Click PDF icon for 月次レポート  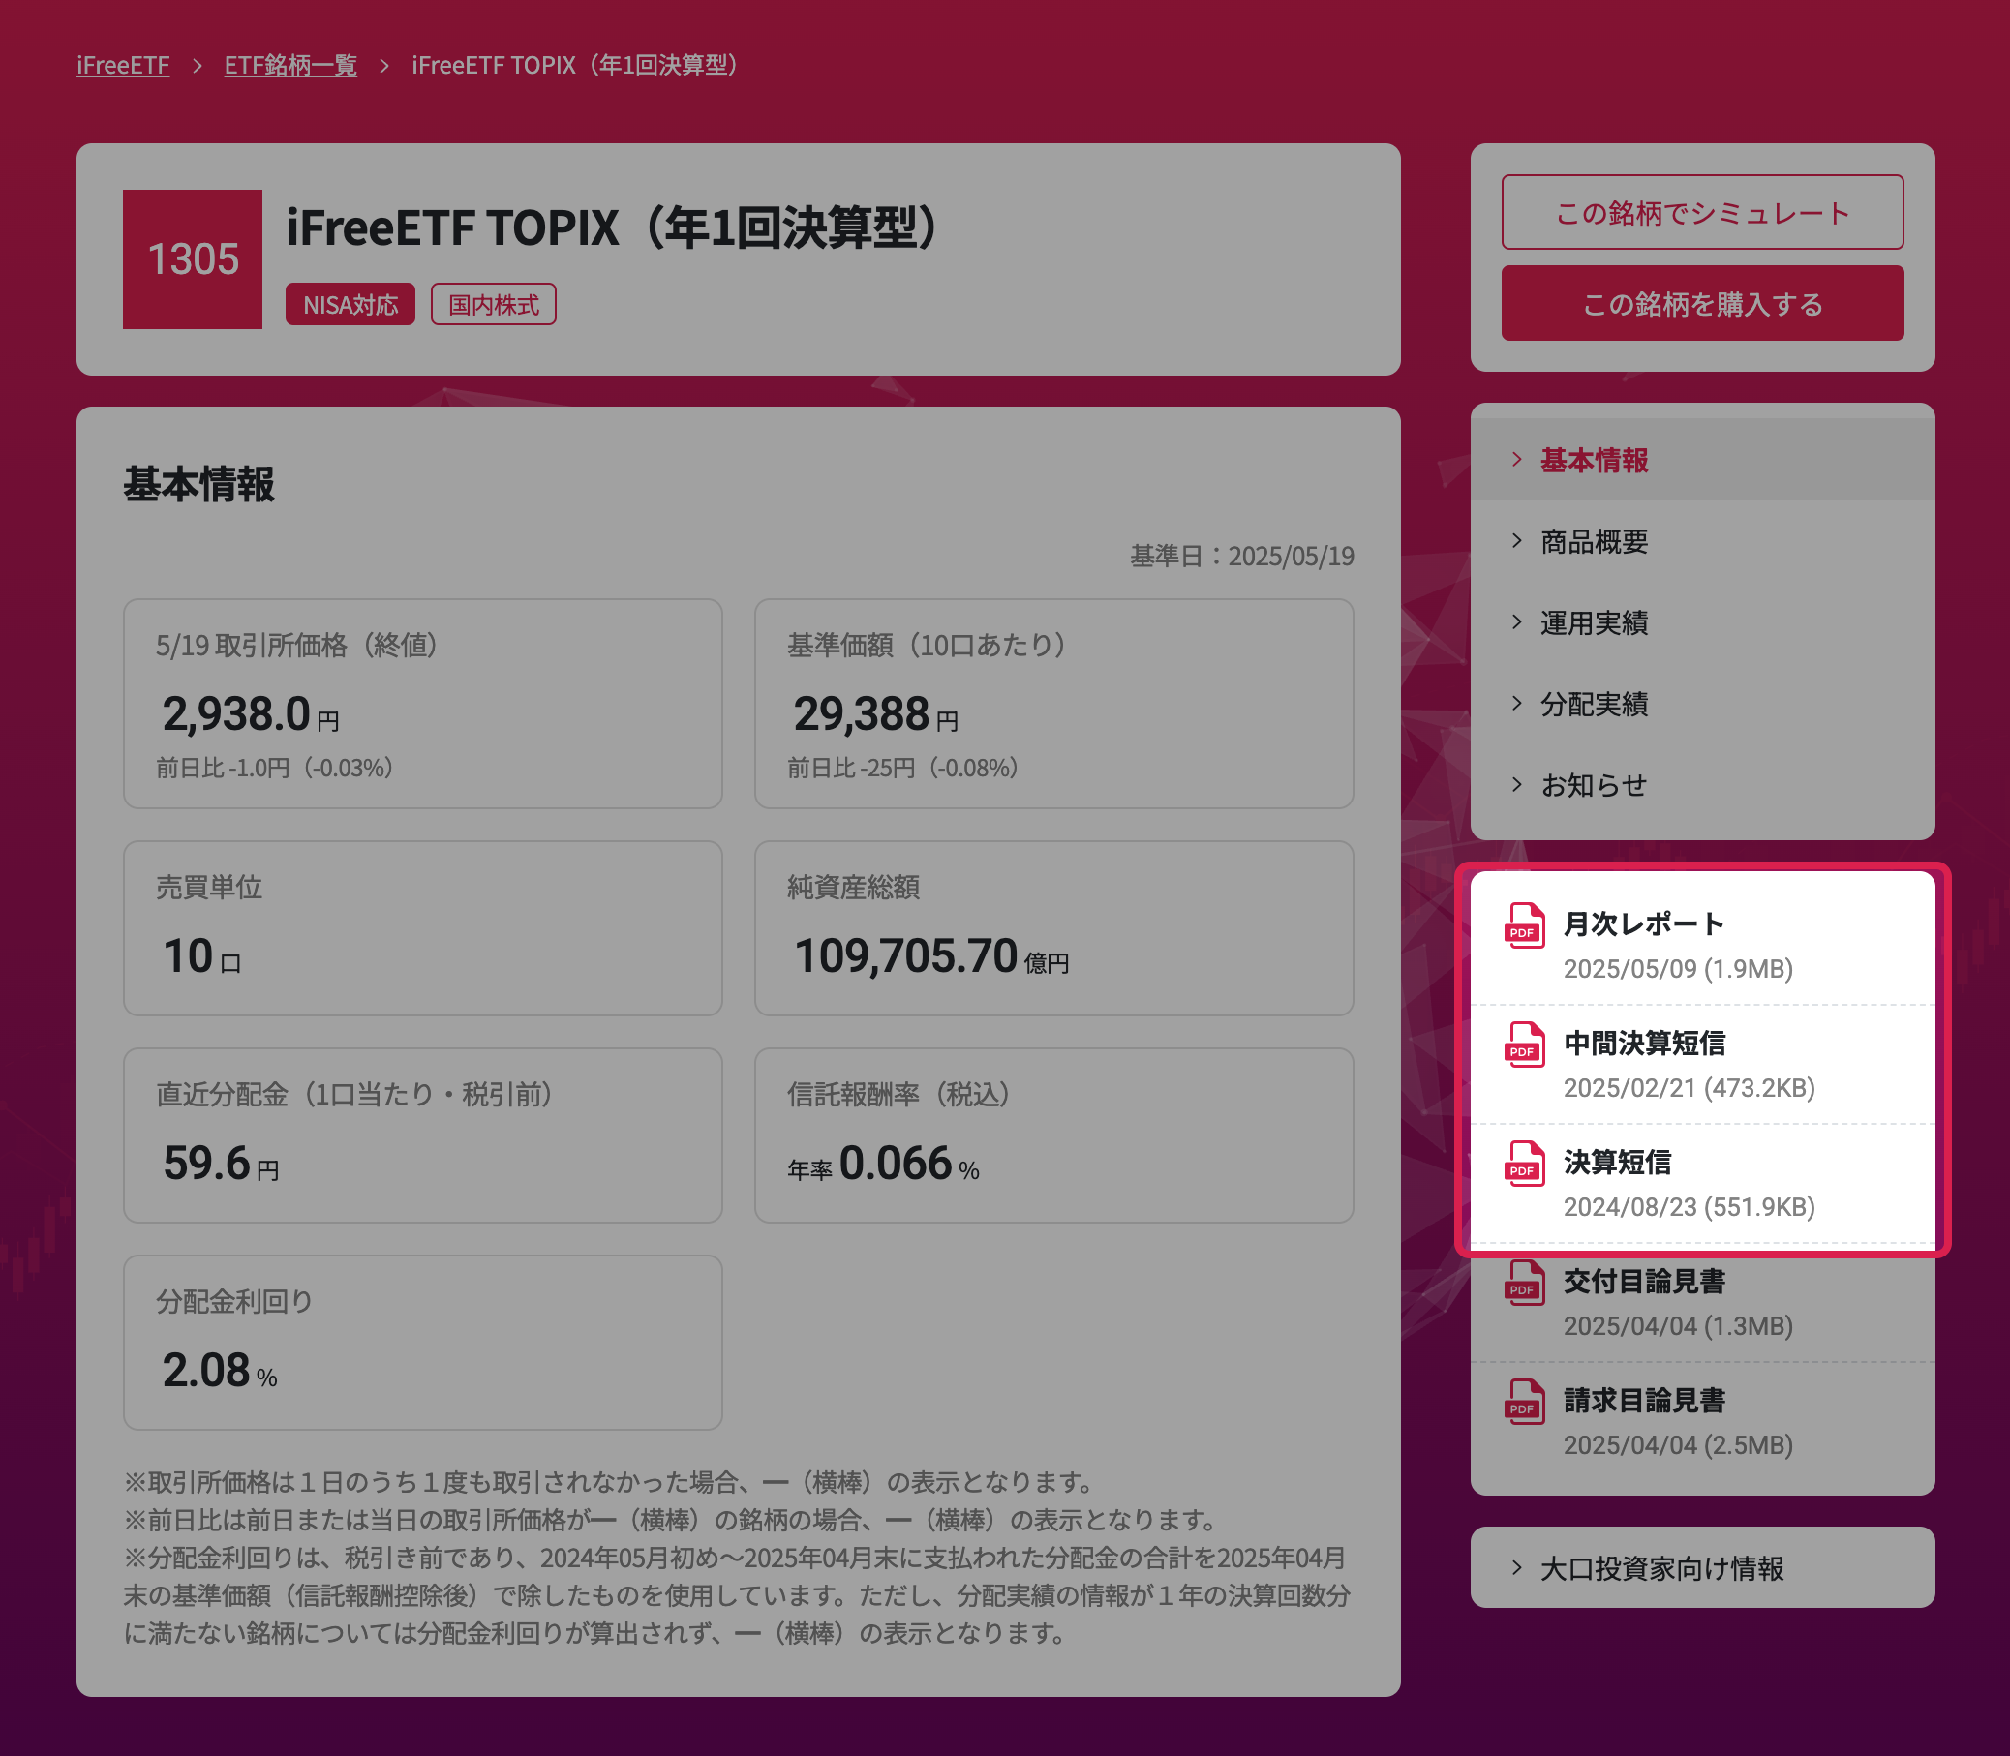click(1524, 926)
